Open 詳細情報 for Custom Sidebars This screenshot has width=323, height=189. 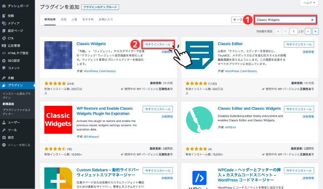[167, 178]
